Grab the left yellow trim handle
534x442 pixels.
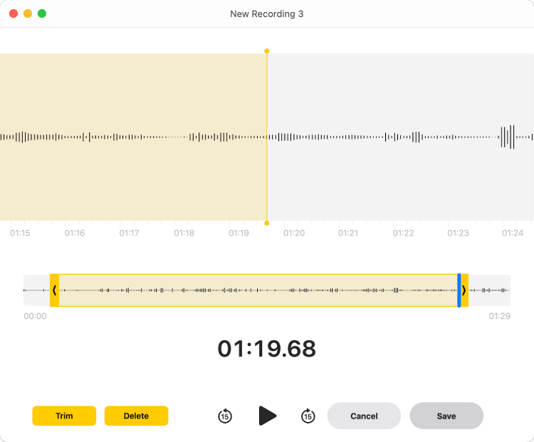coord(54,290)
